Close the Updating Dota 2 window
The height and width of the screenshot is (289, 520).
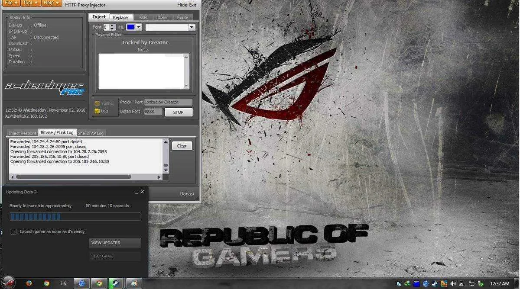tap(143, 192)
